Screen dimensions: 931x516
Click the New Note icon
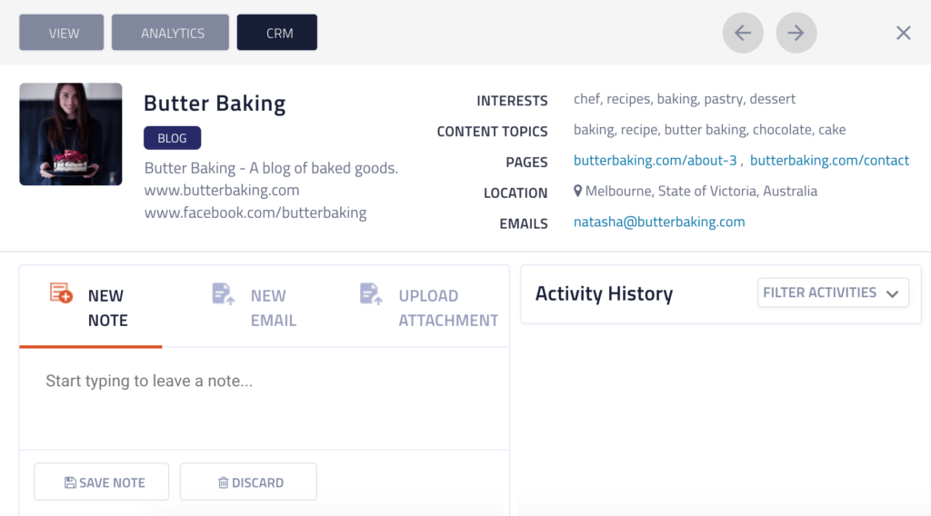tap(61, 293)
